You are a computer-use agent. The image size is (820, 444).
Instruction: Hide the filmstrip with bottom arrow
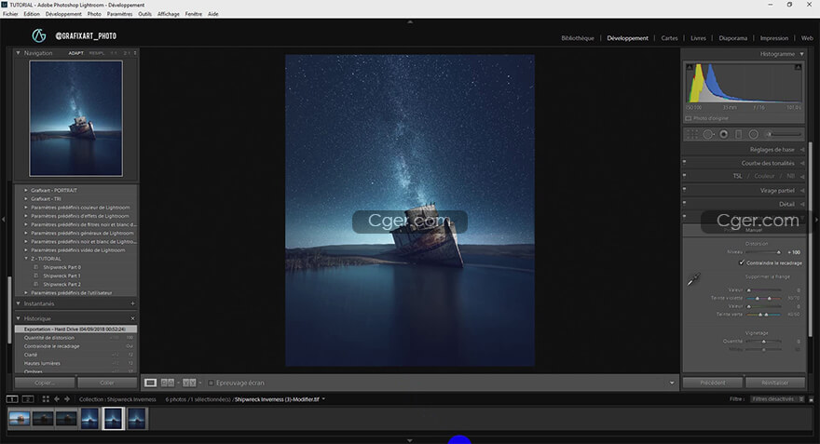410,441
